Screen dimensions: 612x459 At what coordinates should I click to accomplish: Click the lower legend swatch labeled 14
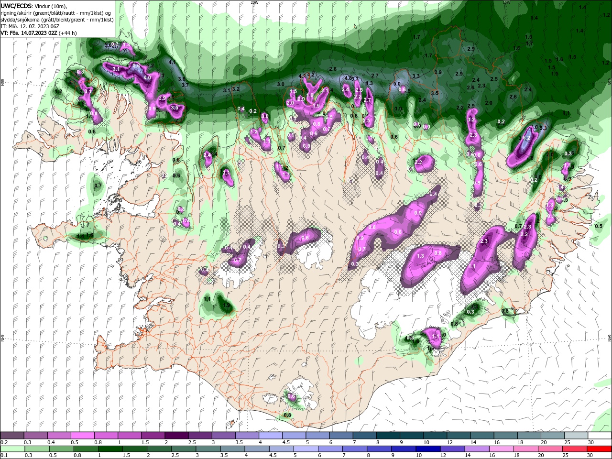pos(476,449)
